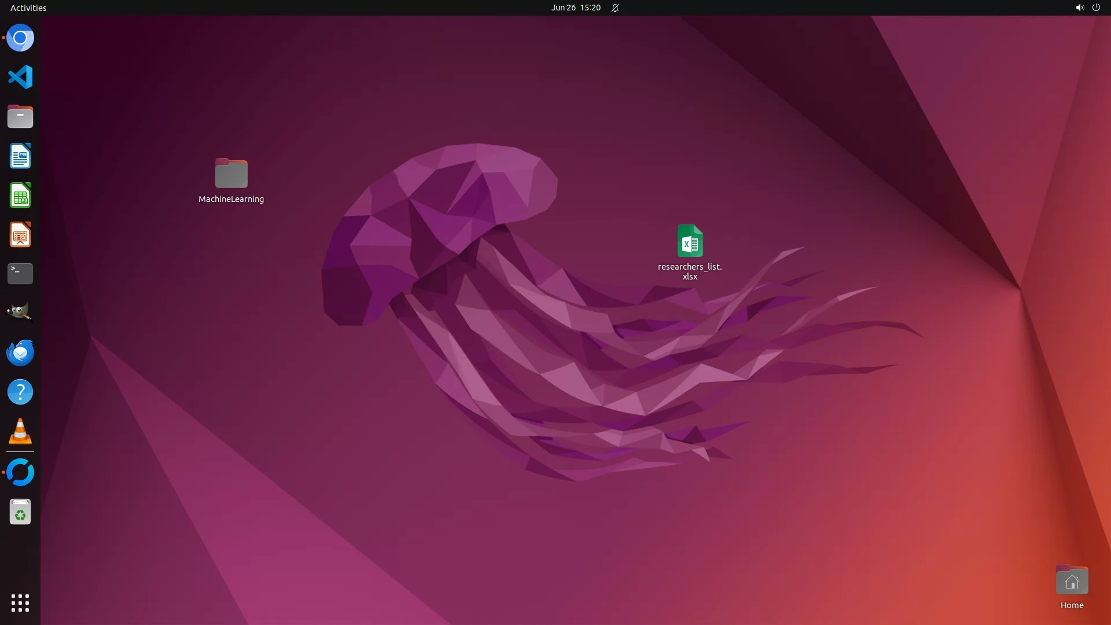Open the Files file manager
The image size is (1111, 625).
(x=20, y=116)
